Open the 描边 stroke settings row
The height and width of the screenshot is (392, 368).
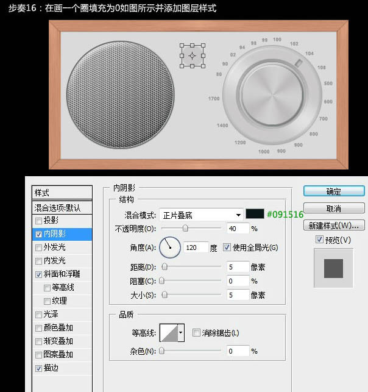[62, 368]
